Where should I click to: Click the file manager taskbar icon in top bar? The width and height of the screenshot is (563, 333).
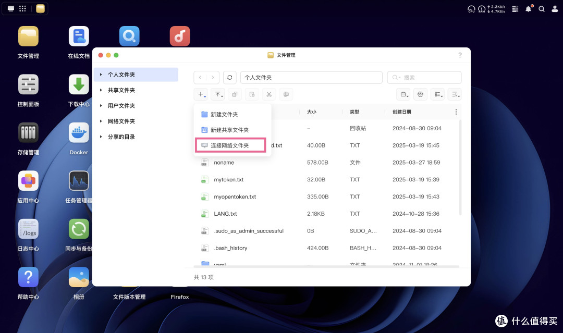pos(40,9)
